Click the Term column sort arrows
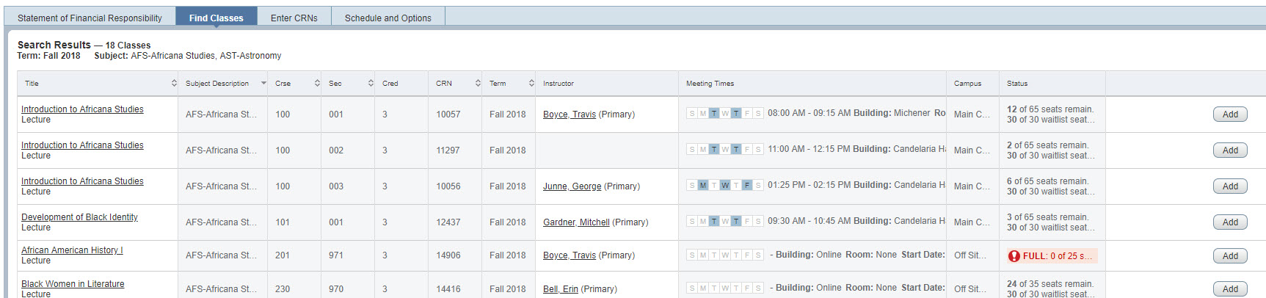 (x=531, y=84)
